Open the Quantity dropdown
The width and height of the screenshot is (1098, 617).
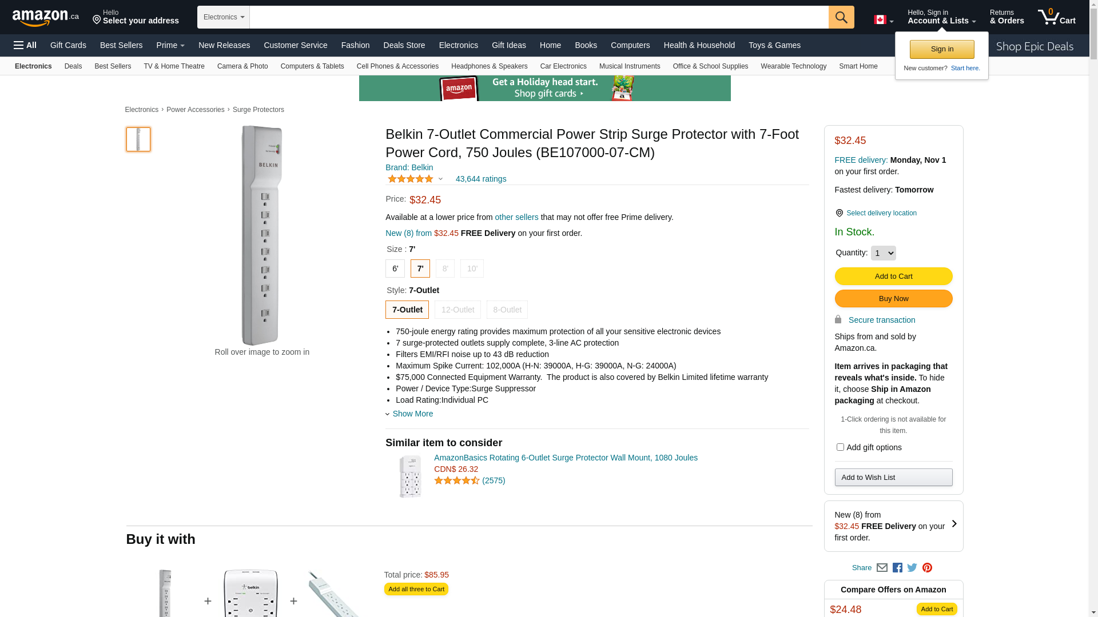[x=883, y=253]
